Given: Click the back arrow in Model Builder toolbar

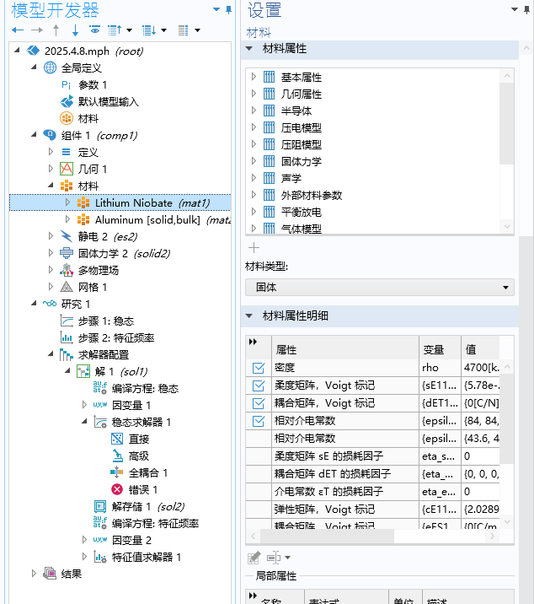Looking at the screenshot, I should [18, 30].
